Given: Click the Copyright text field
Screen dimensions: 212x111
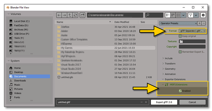Looking at the screenshot, I should coord(192,47).
